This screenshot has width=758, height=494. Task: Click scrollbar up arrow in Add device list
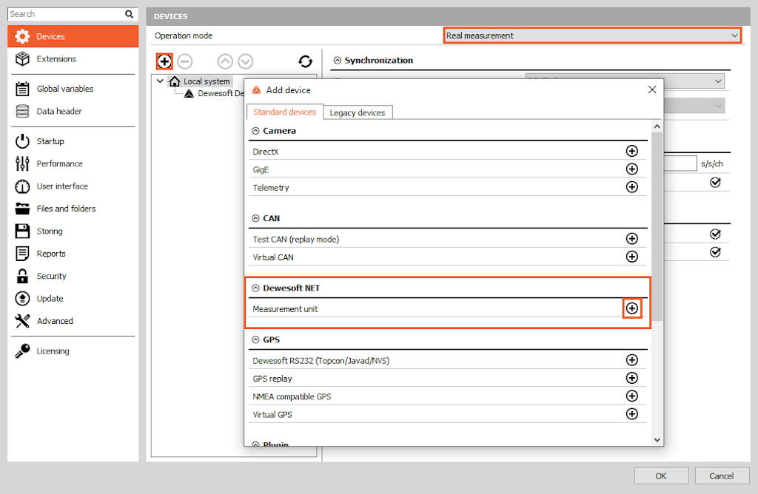657,126
